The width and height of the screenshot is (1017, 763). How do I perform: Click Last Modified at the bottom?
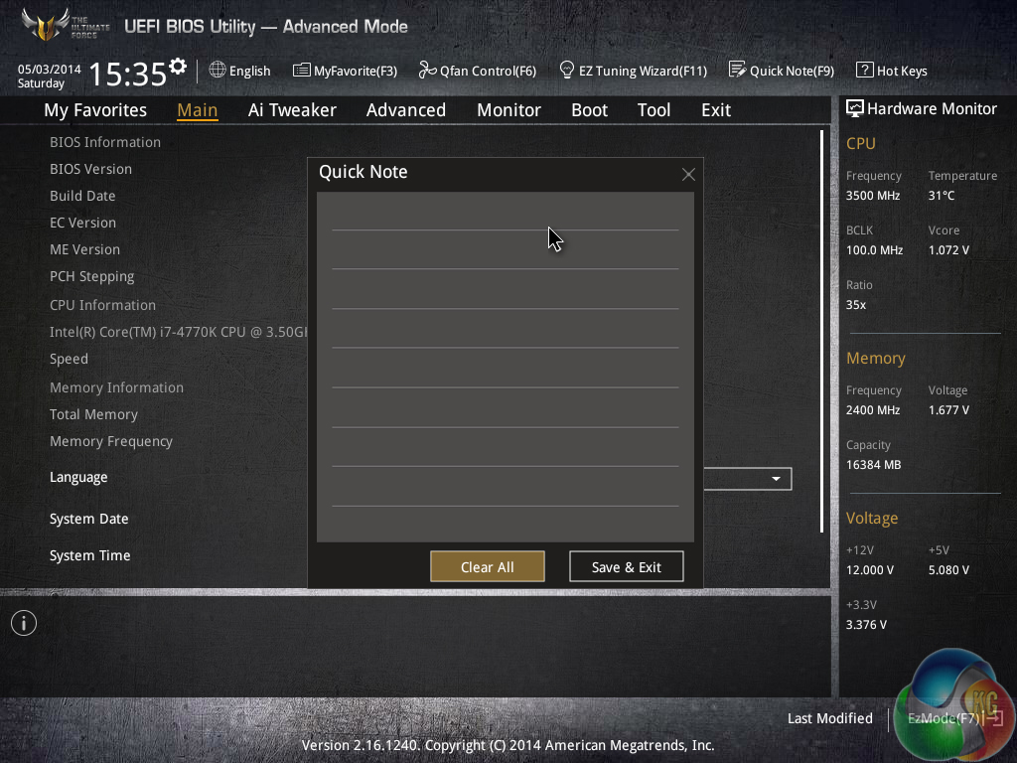point(829,718)
